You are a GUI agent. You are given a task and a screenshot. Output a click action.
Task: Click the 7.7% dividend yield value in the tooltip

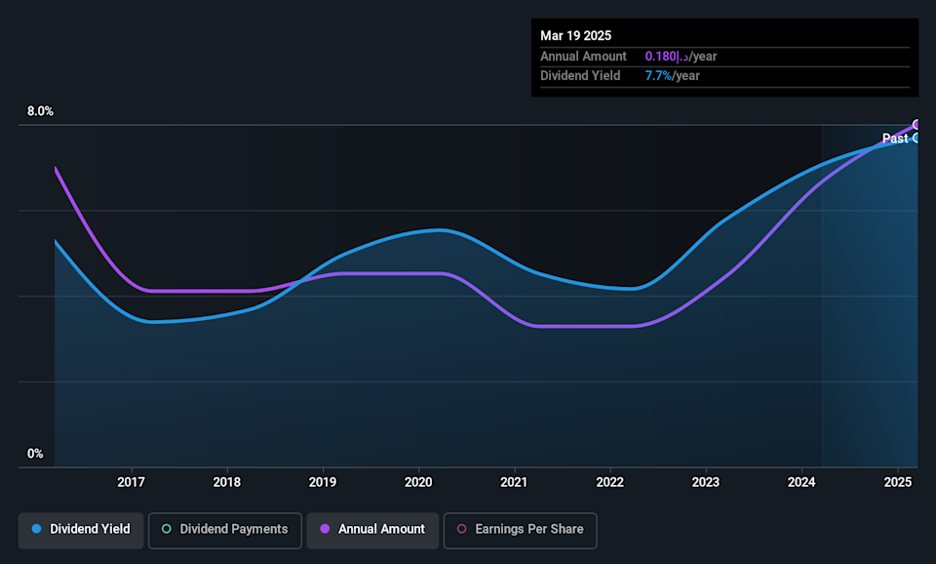click(658, 76)
